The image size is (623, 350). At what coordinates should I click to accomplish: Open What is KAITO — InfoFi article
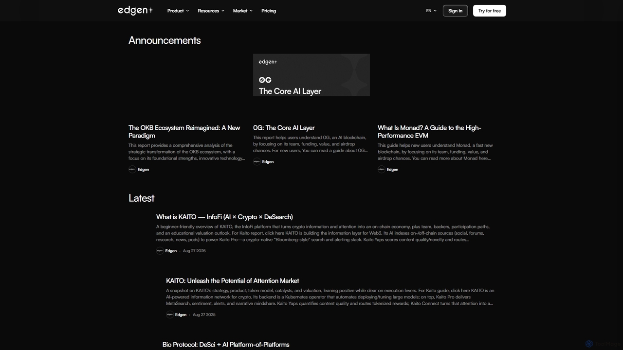[224, 217]
